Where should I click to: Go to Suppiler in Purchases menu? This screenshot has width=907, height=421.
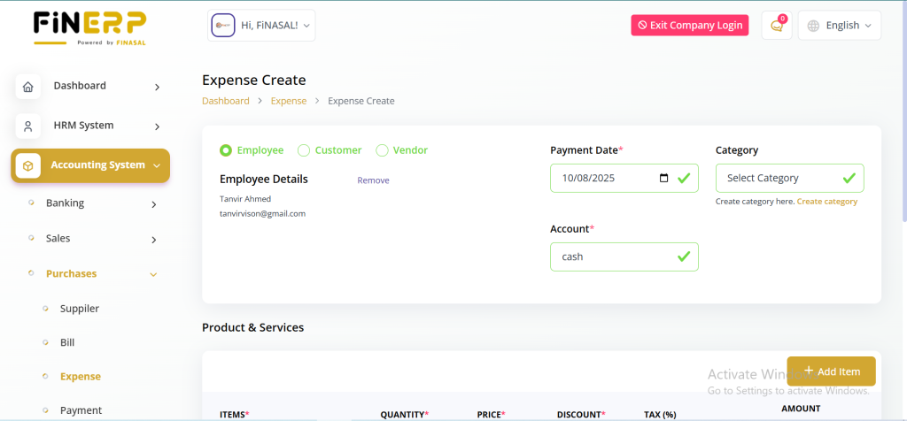pyautogui.click(x=79, y=309)
